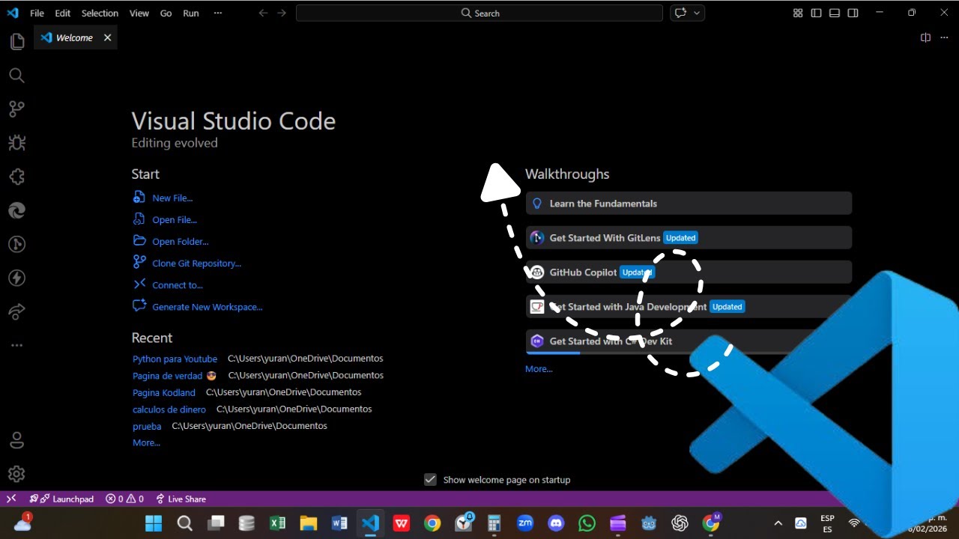Open the GitLens Launchpad in the status bar

coord(61,499)
